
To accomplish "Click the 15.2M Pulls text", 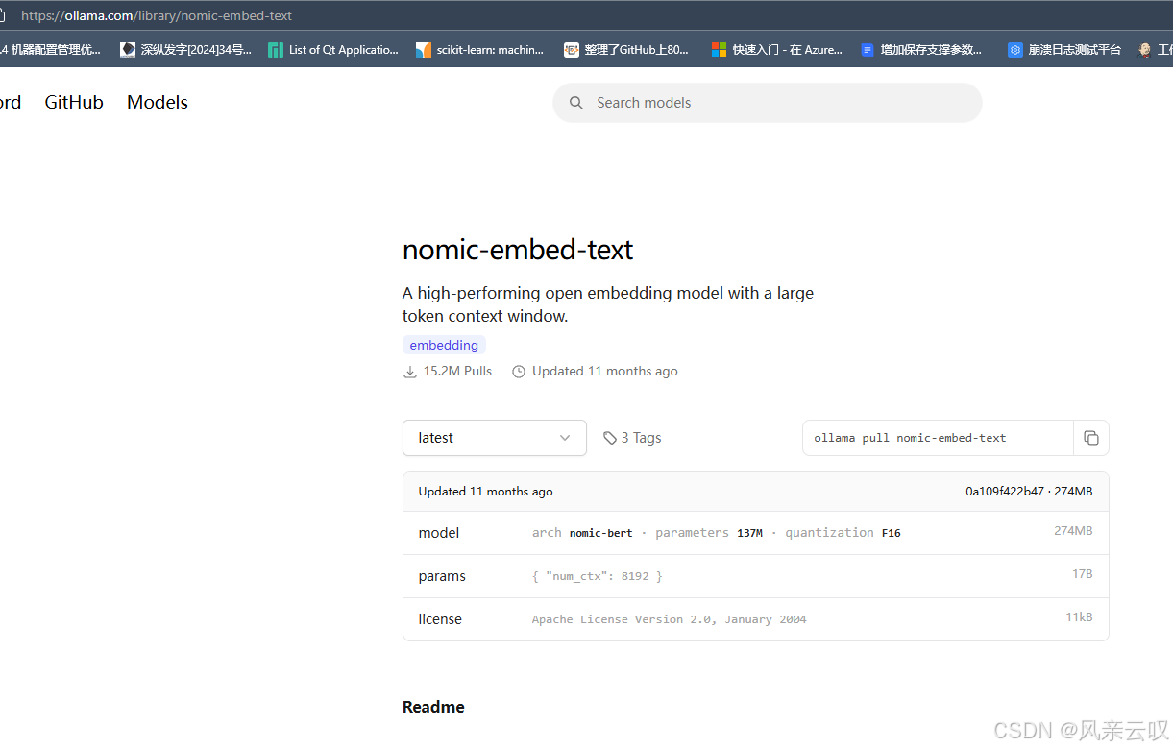I will pos(457,372).
